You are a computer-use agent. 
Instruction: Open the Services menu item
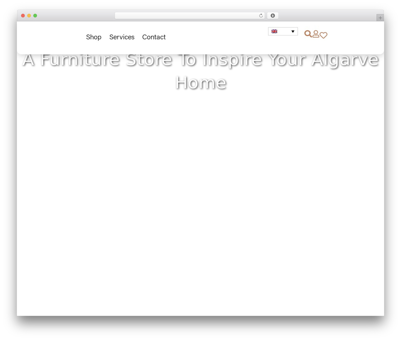click(x=122, y=37)
